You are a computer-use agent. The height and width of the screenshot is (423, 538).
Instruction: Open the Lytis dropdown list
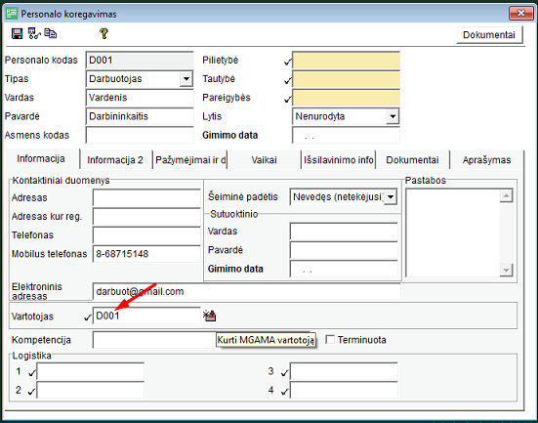[393, 116]
